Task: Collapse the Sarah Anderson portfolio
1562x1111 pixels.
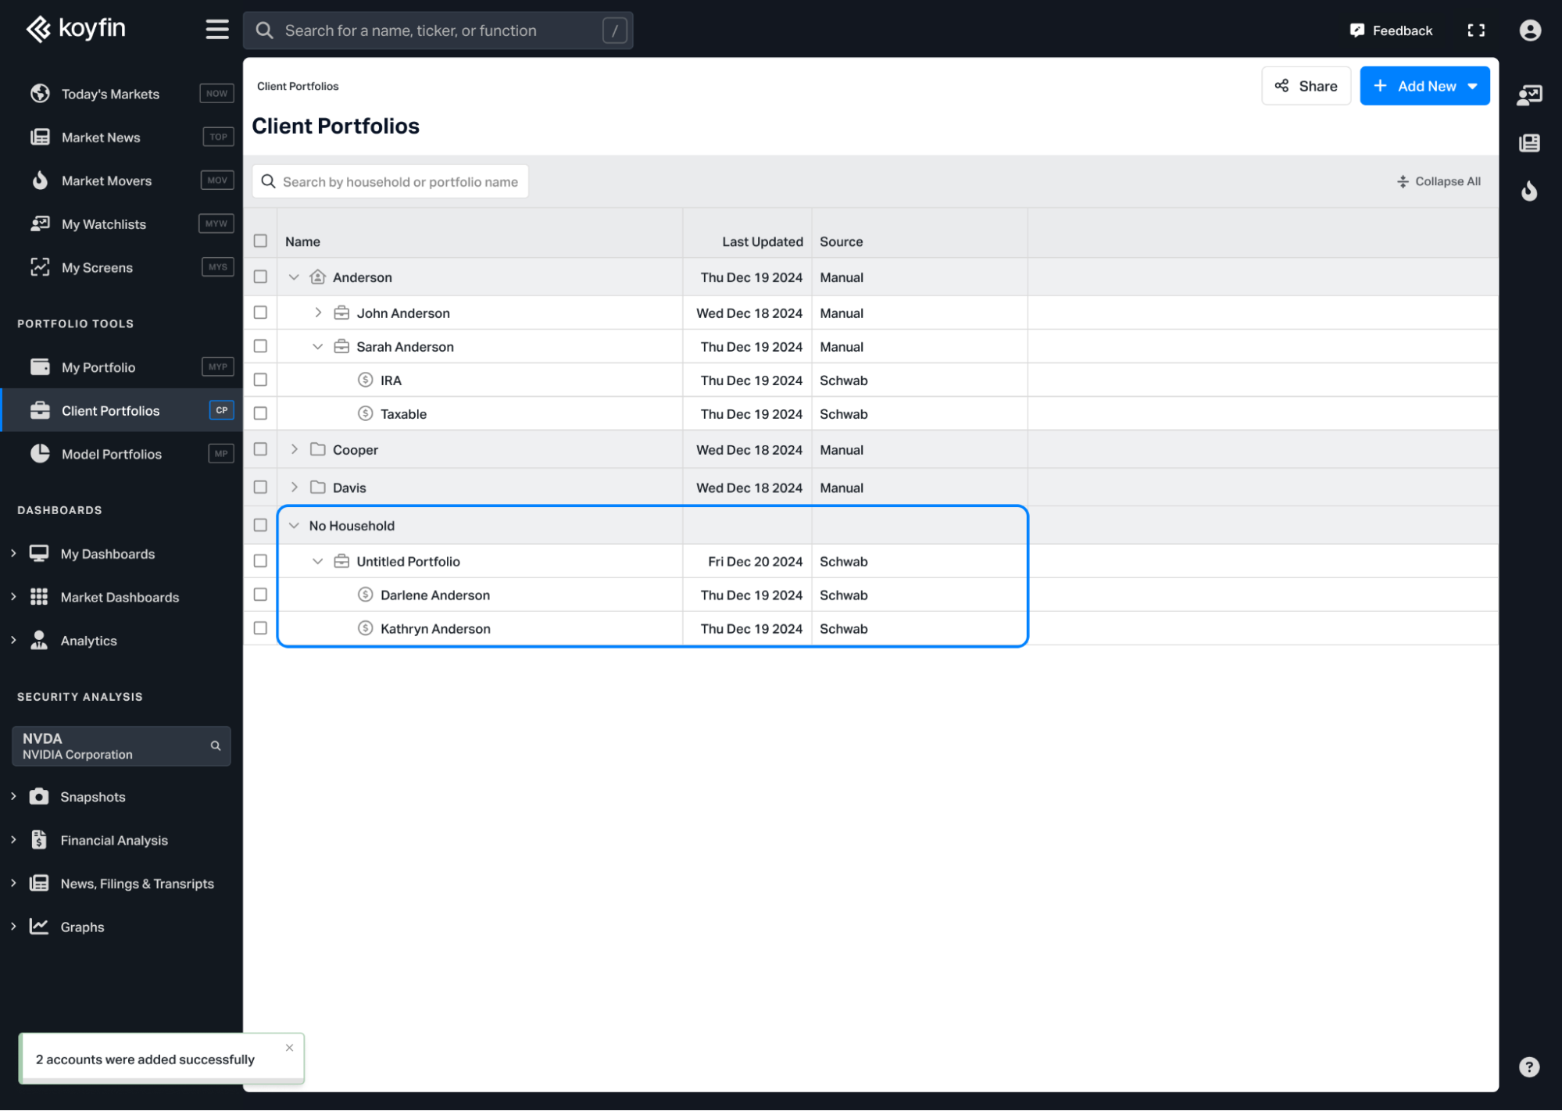Action: [317, 346]
